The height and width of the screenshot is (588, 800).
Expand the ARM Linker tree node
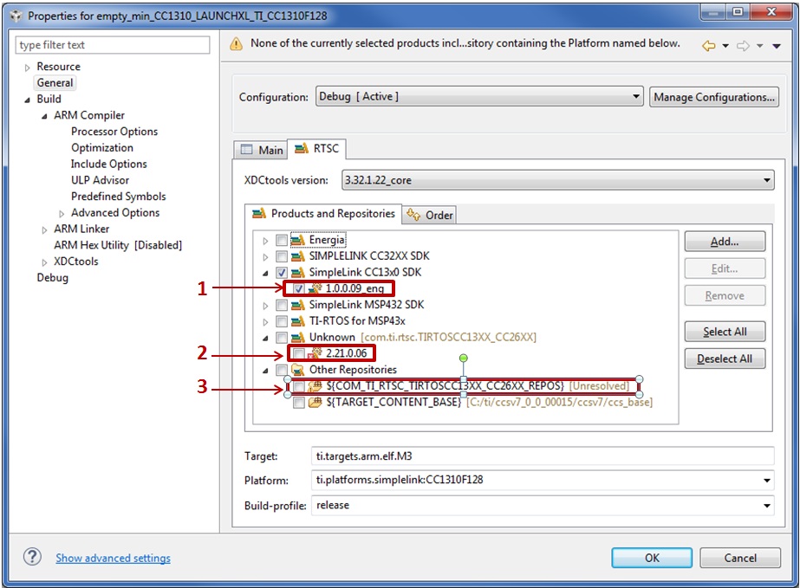[45, 229]
